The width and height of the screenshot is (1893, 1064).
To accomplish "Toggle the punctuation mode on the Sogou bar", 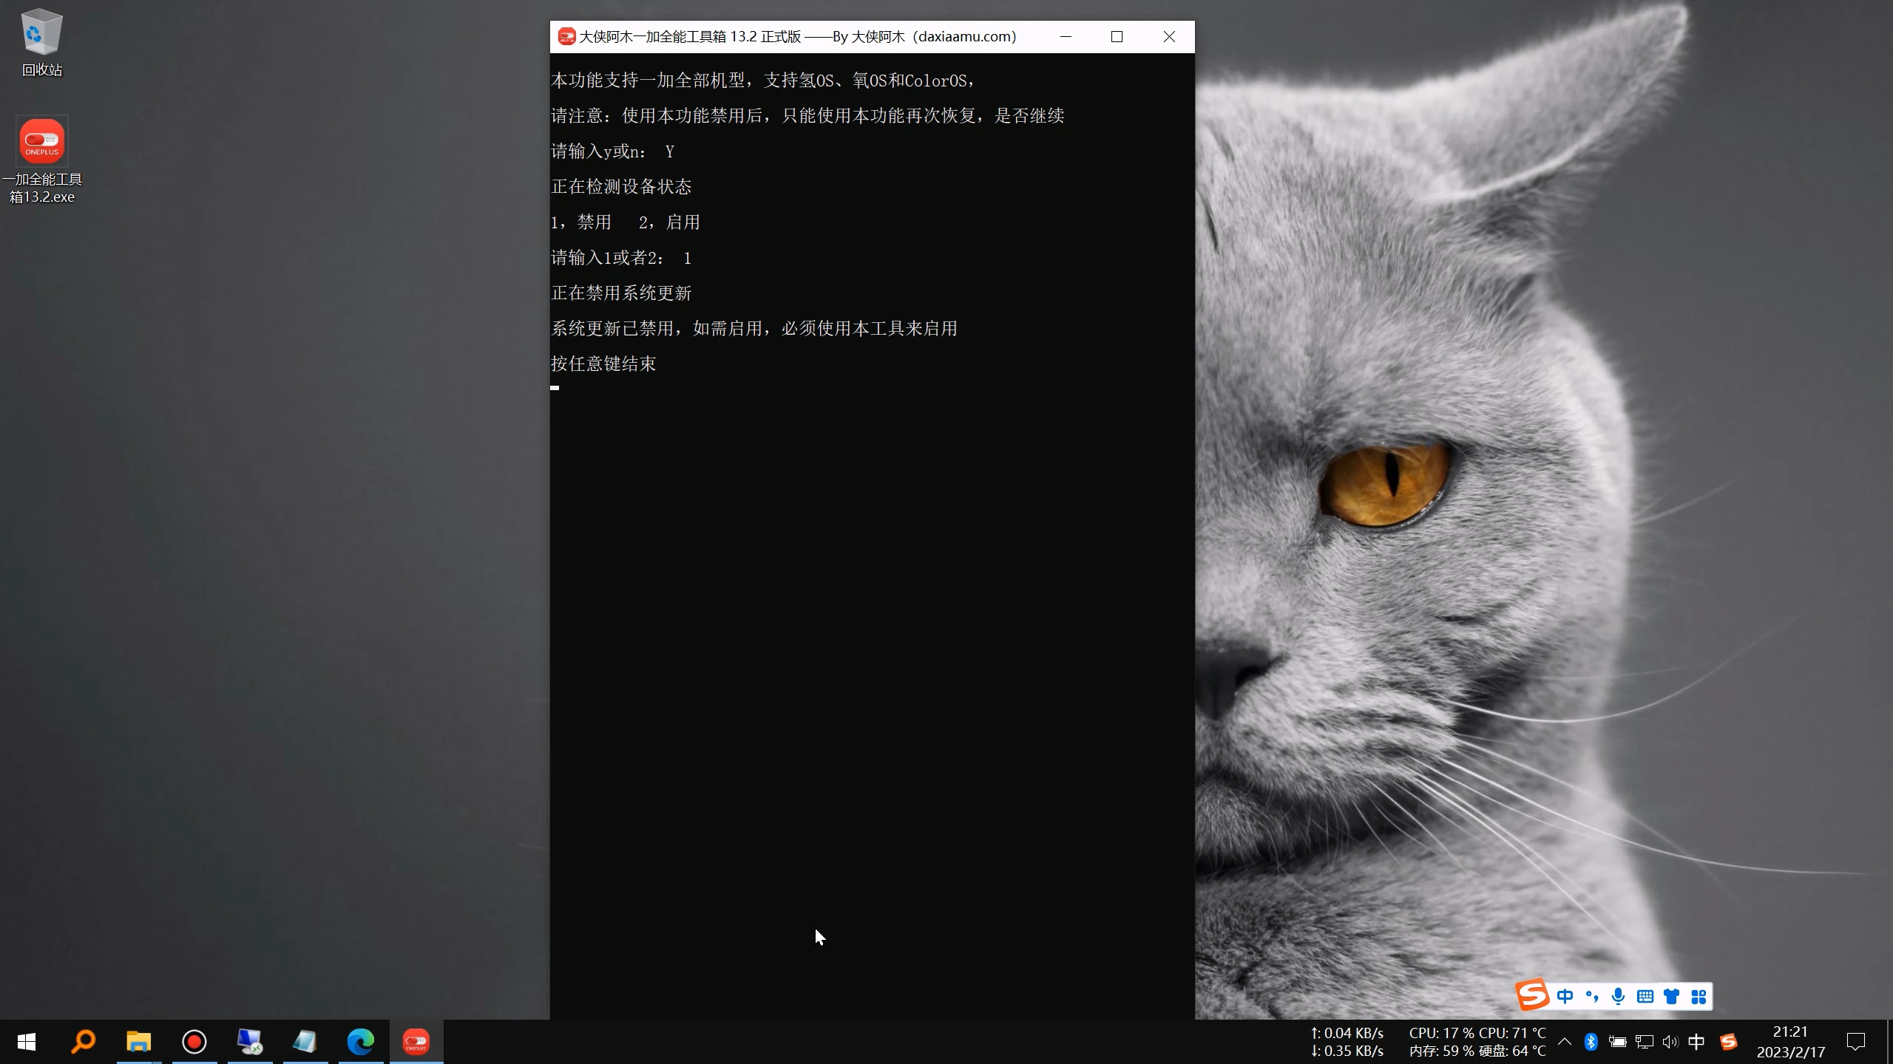I will (1592, 997).
